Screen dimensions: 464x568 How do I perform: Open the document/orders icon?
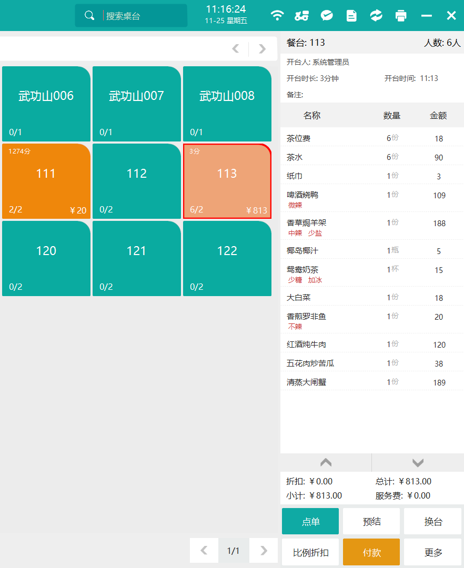351,16
